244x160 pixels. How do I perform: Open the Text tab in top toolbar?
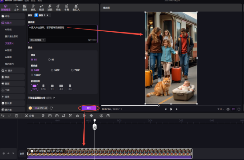point(16,7)
